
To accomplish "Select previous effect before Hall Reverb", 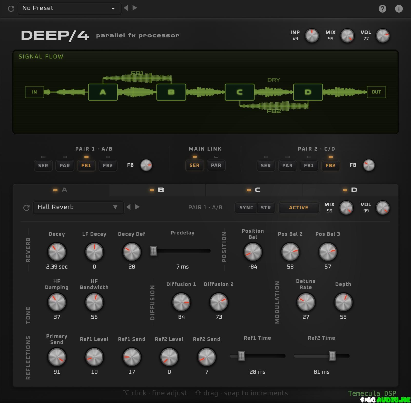I will tap(129, 207).
